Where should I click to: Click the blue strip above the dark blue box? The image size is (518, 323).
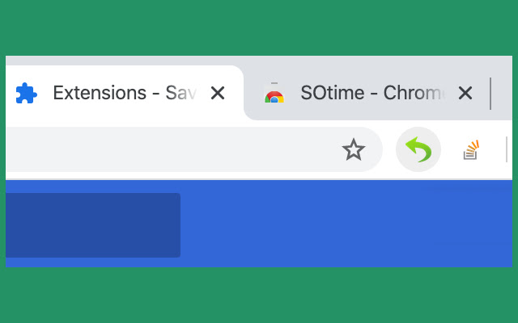coord(92,187)
